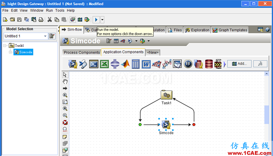Run the model with the blue play button

(x=96, y=20)
